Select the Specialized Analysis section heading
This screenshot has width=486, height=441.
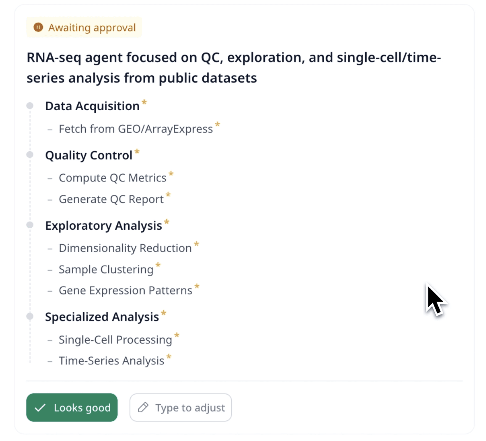(x=102, y=317)
